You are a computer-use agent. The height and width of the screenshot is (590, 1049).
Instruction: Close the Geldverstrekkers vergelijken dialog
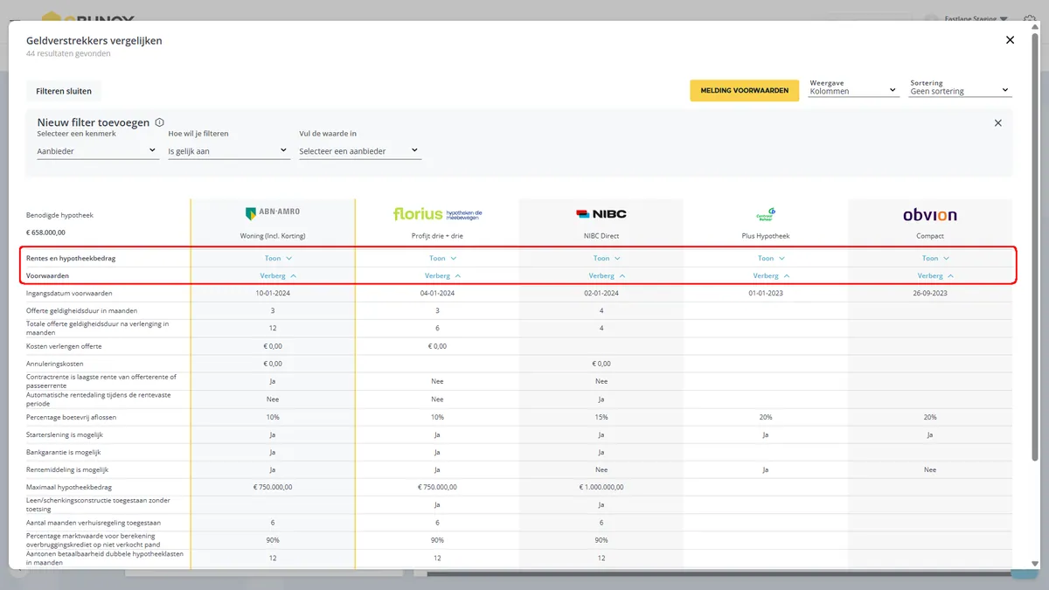(x=1010, y=40)
